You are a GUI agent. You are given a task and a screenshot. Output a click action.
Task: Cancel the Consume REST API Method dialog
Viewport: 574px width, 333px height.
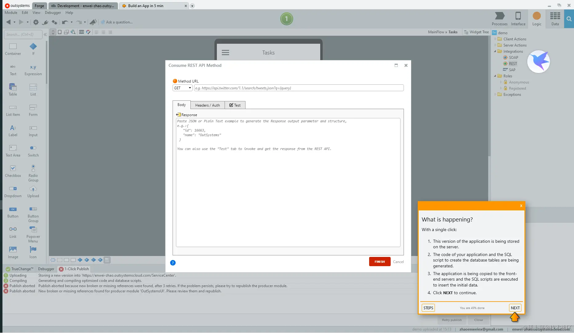(398, 262)
